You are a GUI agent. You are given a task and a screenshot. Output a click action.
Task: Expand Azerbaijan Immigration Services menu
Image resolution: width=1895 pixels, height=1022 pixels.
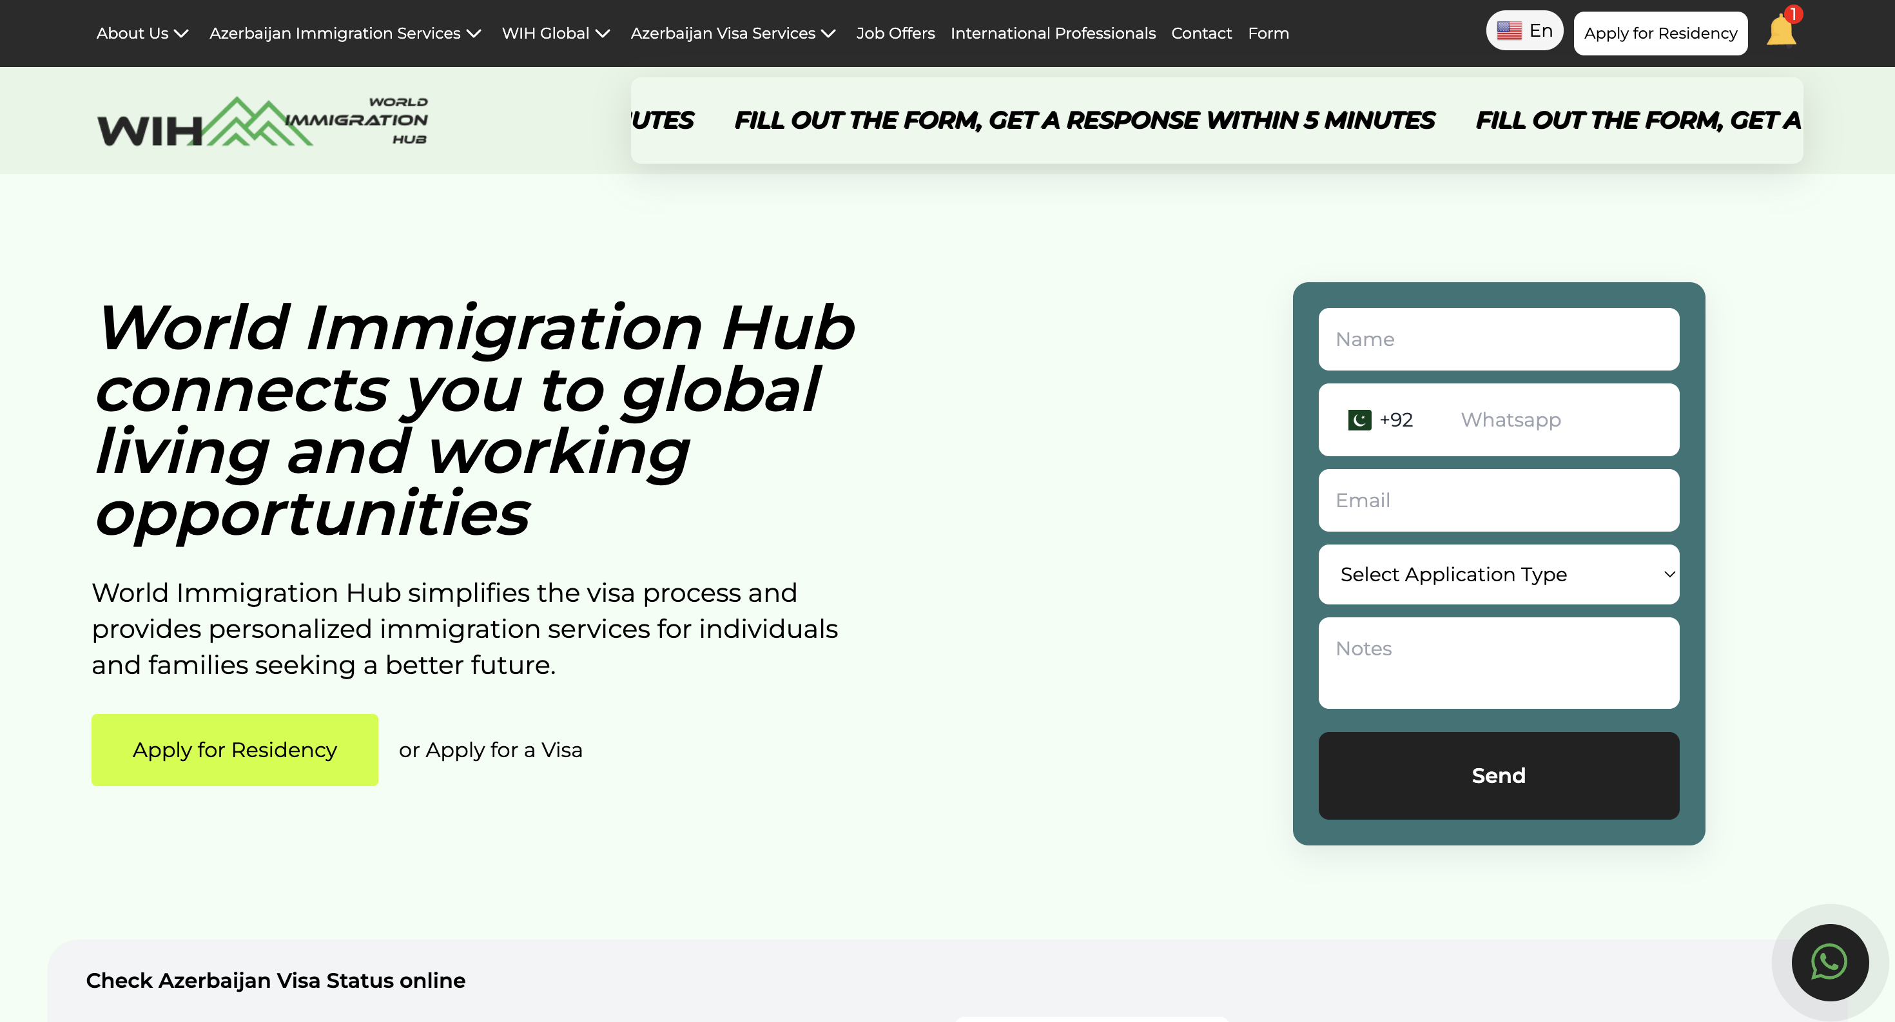(x=344, y=33)
